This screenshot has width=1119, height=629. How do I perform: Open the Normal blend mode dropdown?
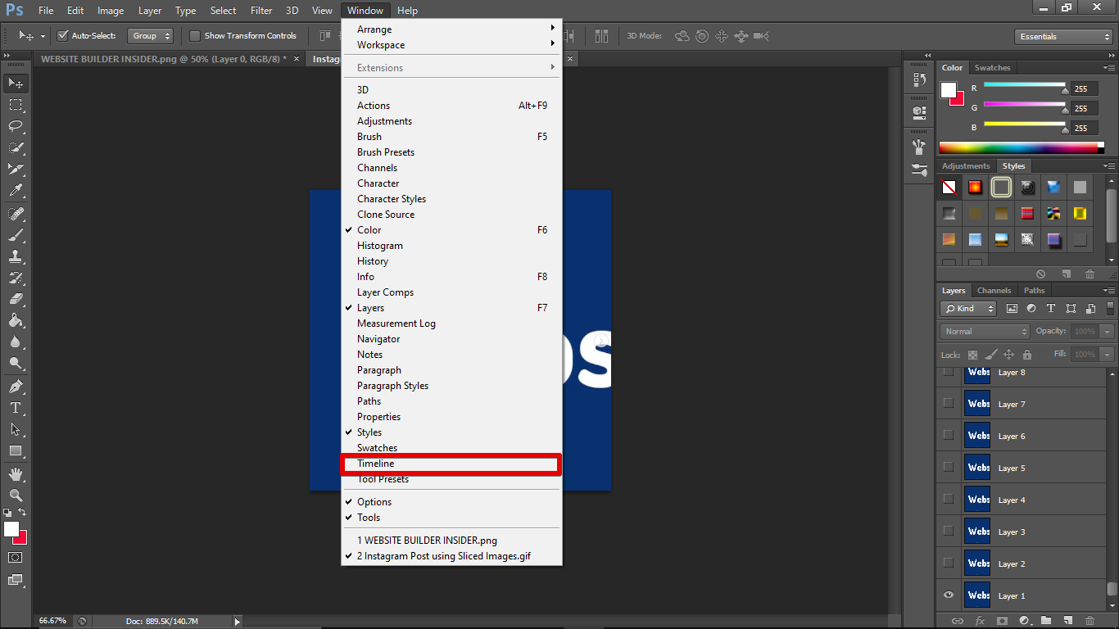click(985, 332)
